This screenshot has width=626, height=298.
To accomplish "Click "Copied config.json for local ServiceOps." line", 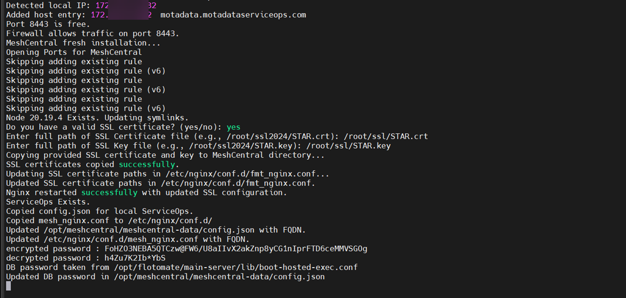I will [x=99, y=211].
